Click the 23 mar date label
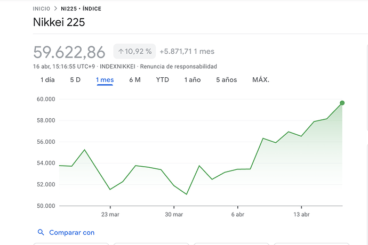The height and width of the screenshot is (245, 368). pyautogui.click(x=110, y=215)
